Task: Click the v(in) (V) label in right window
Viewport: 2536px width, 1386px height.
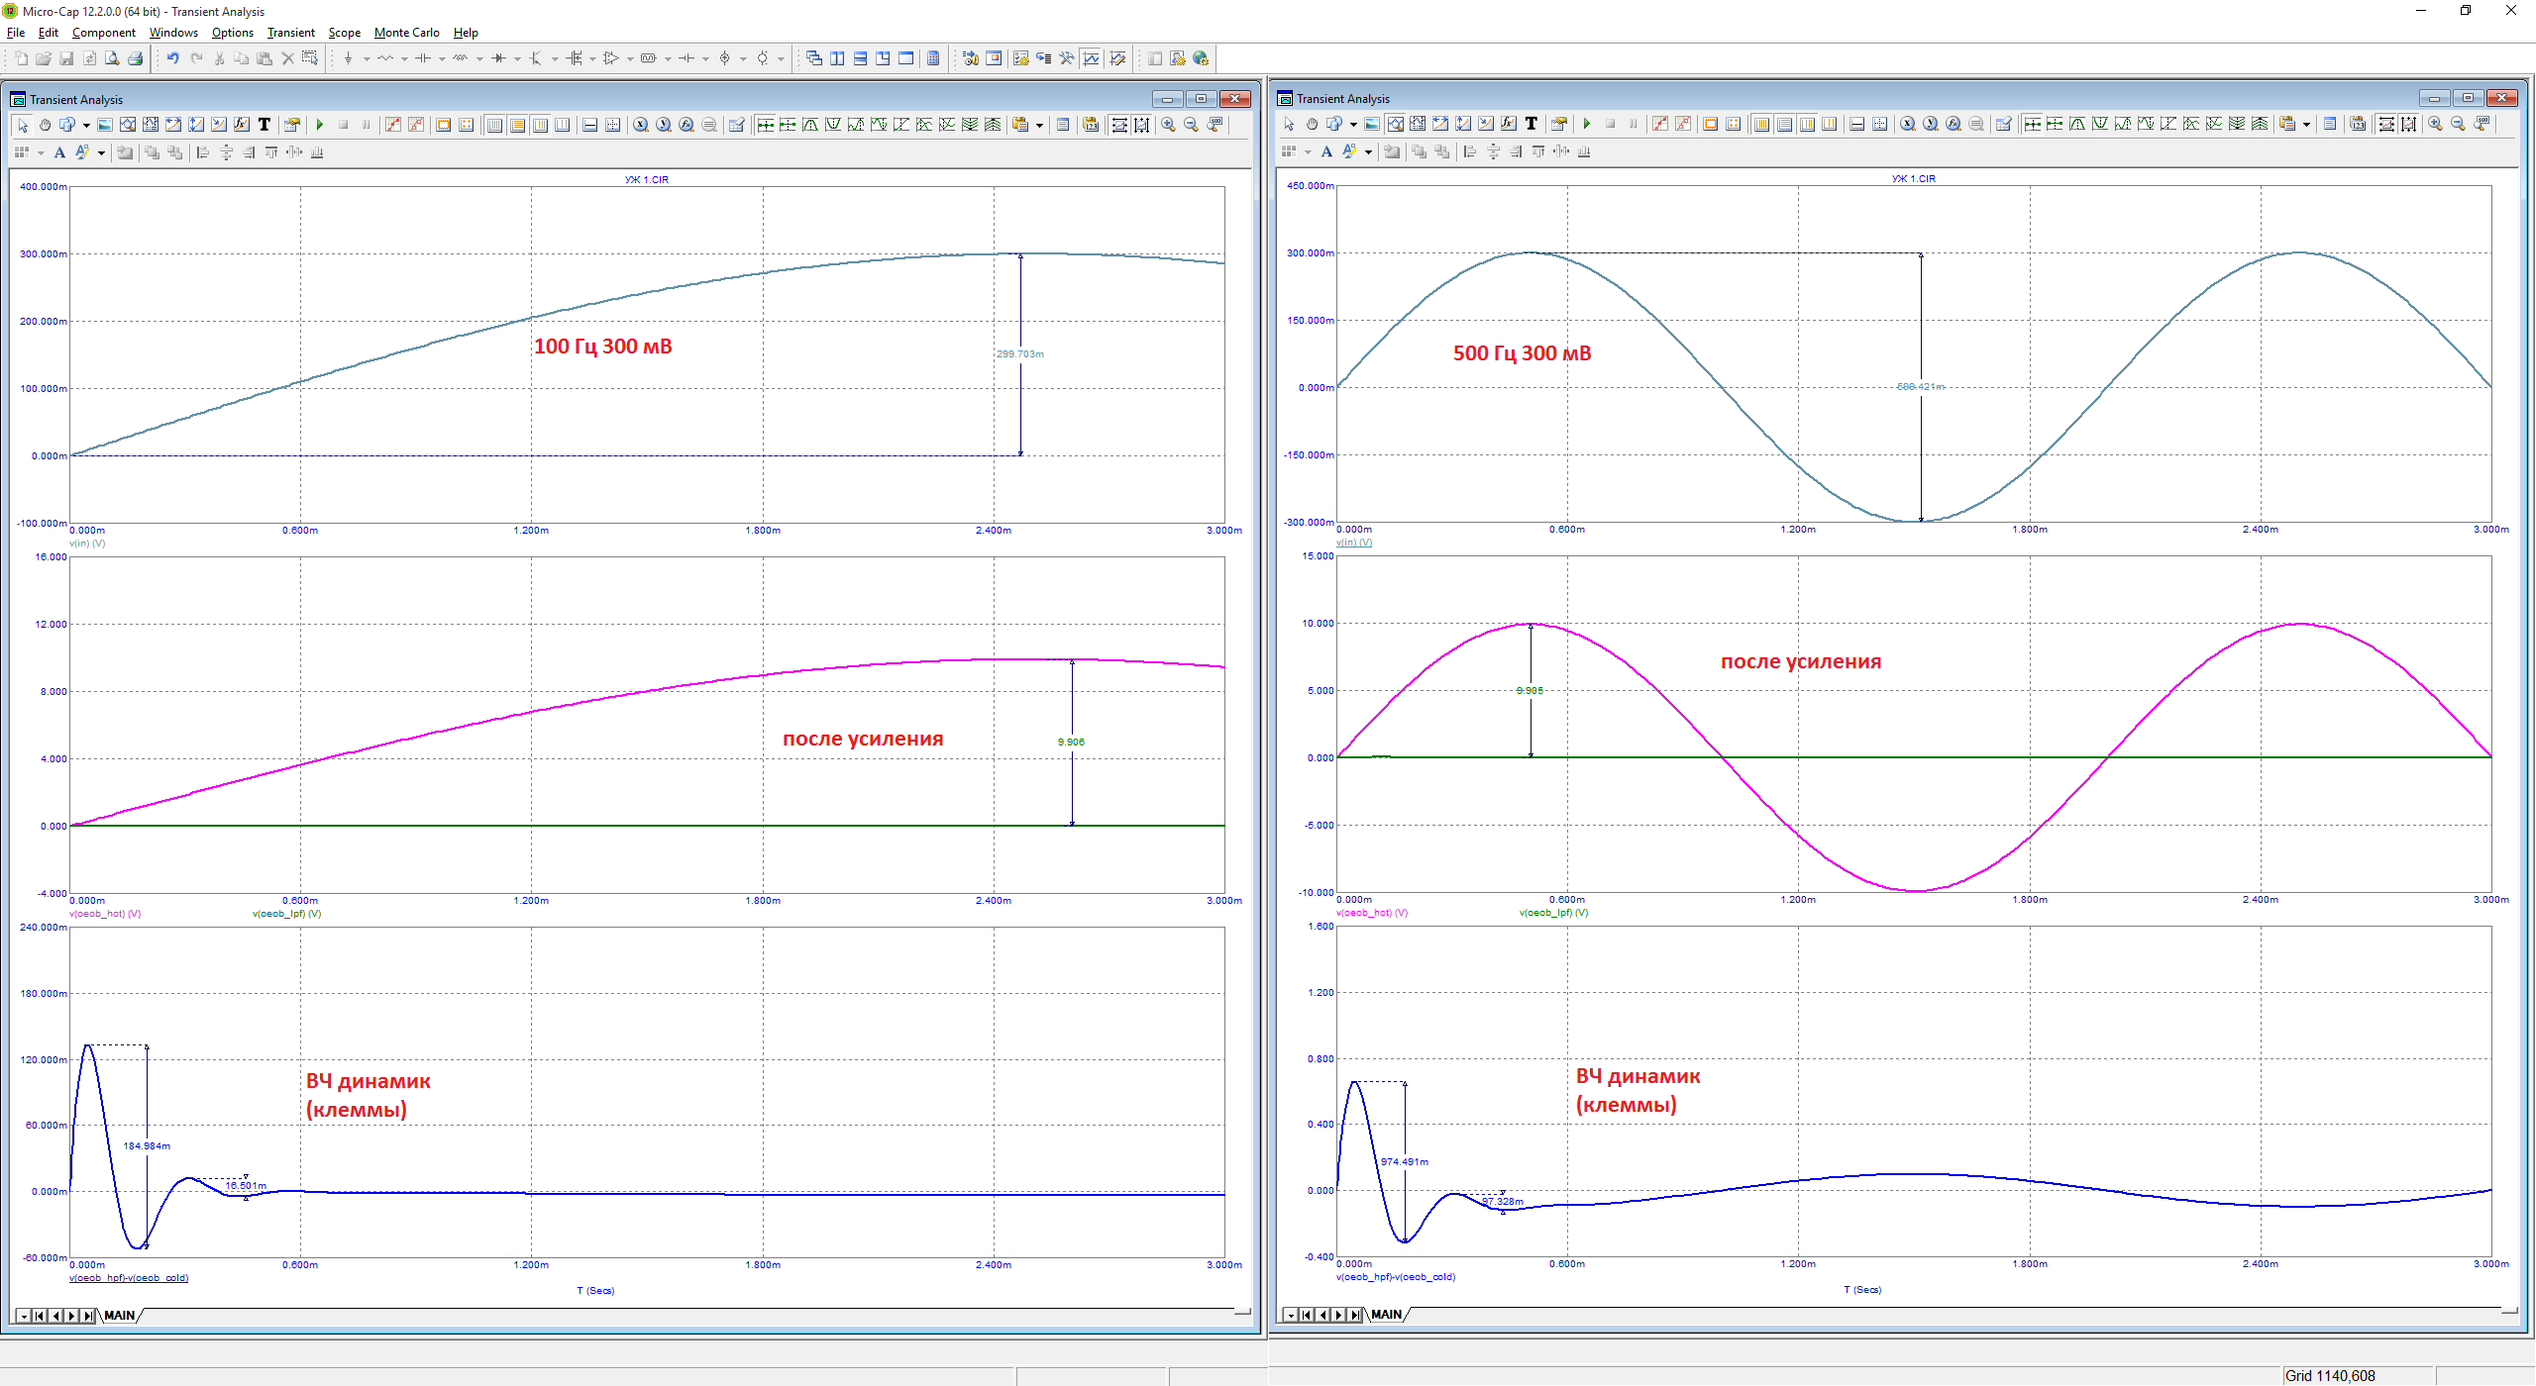Action: (x=1354, y=543)
